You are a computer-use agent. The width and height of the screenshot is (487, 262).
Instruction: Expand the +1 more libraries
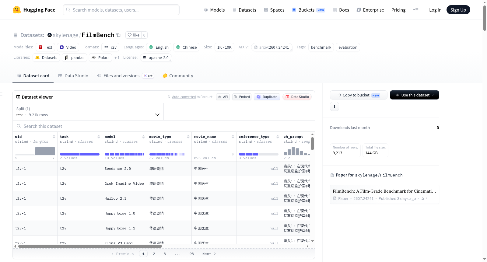[117, 58]
